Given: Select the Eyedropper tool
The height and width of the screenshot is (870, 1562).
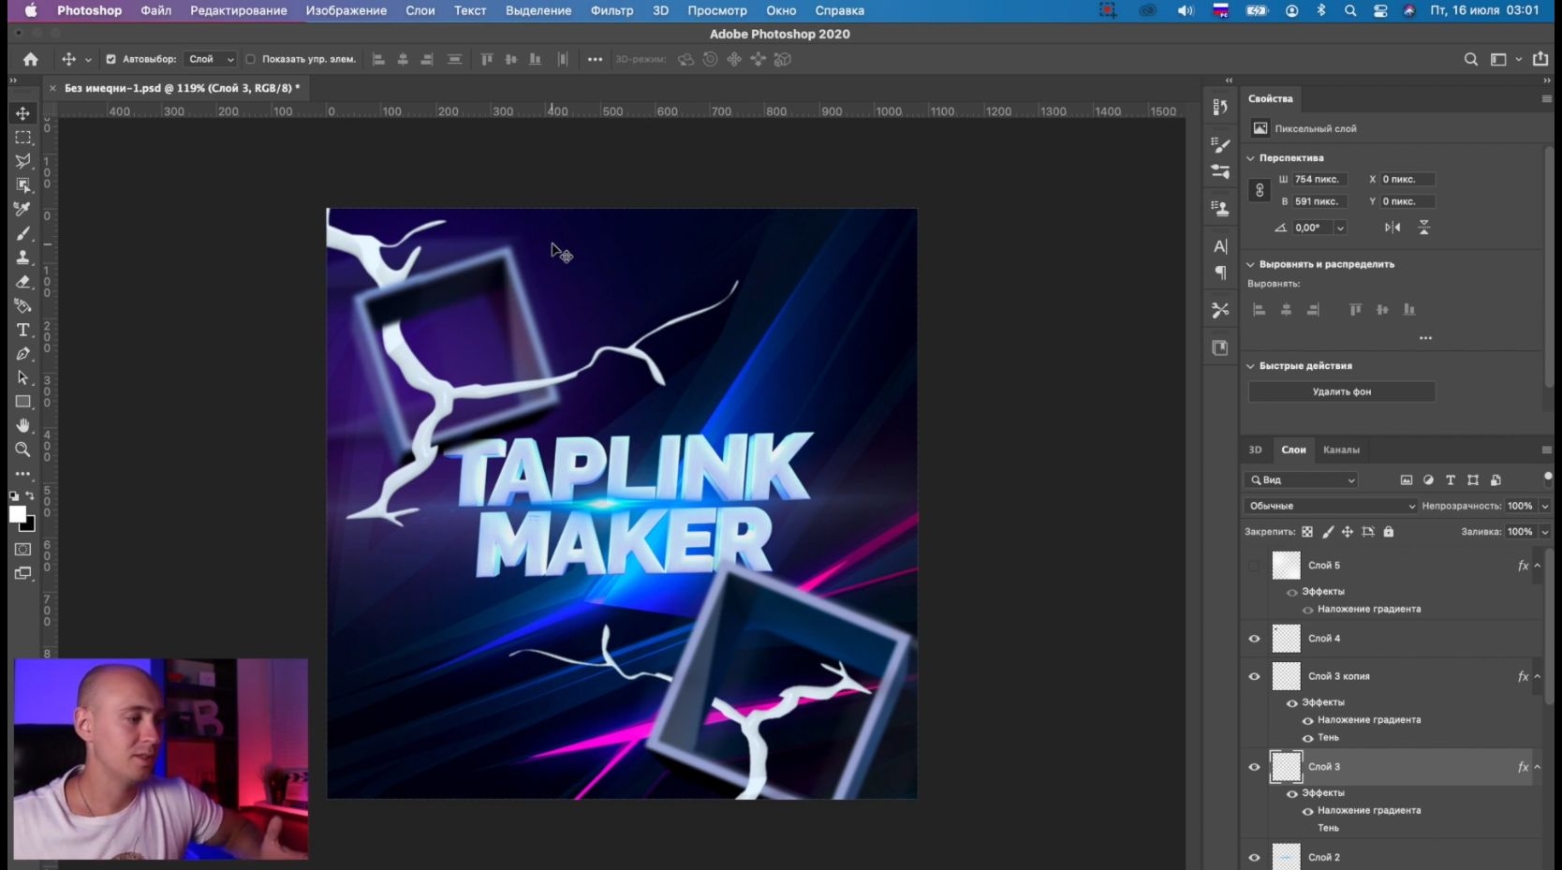Looking at the screenshot, I should pyautogui.click(x=22, y=209).
